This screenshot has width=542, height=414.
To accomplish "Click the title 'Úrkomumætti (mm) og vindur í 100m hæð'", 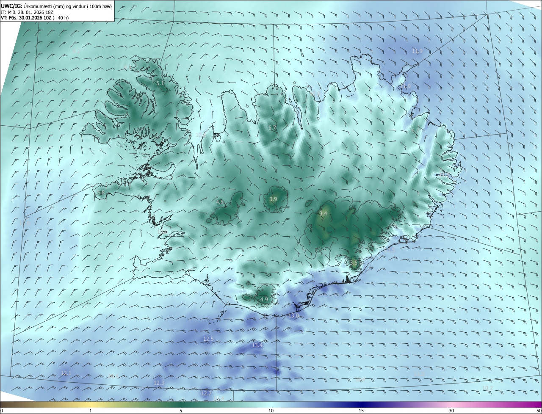I will coord(67,6).
